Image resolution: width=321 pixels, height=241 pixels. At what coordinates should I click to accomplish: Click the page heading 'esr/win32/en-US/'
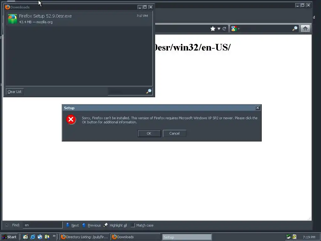pyautogui.click(x=193, y=47)
